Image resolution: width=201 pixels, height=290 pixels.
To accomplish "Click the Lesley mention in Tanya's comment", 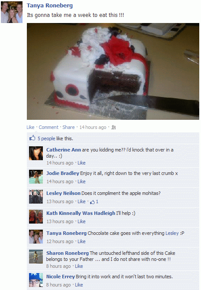I will [172, 233].
